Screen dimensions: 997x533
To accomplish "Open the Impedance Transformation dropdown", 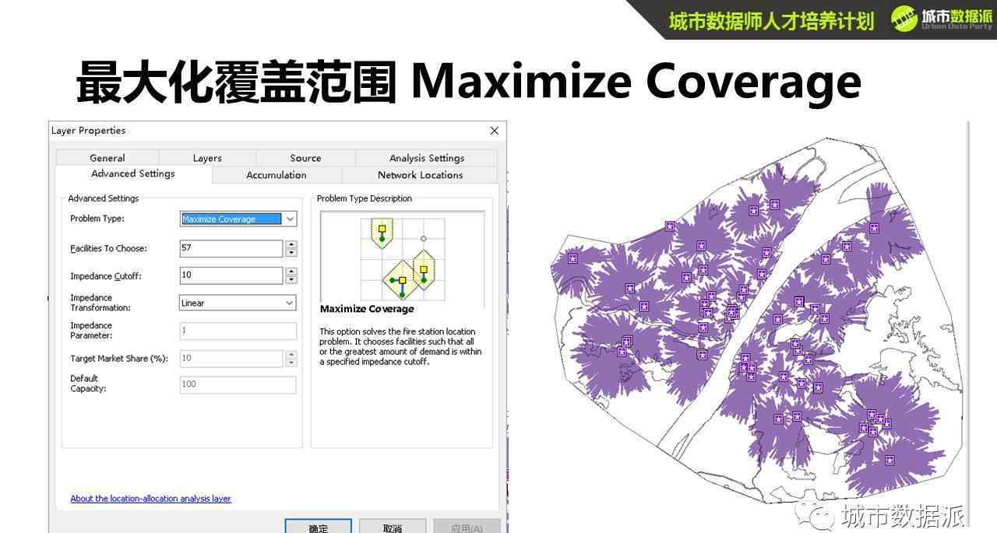I will coord(290,303).
